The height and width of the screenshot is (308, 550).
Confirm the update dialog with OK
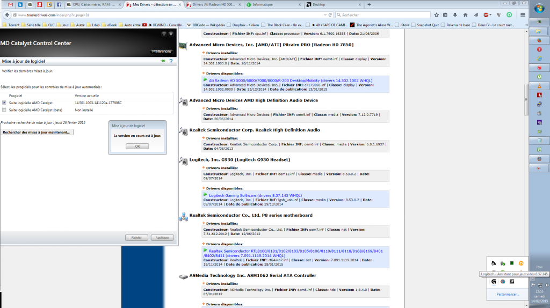point(137,146)
